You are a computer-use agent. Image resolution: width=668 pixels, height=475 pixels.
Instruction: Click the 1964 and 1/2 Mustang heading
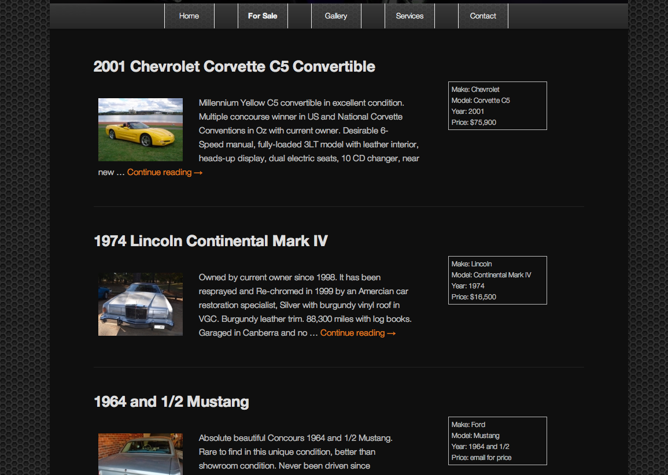coord(171,402)
